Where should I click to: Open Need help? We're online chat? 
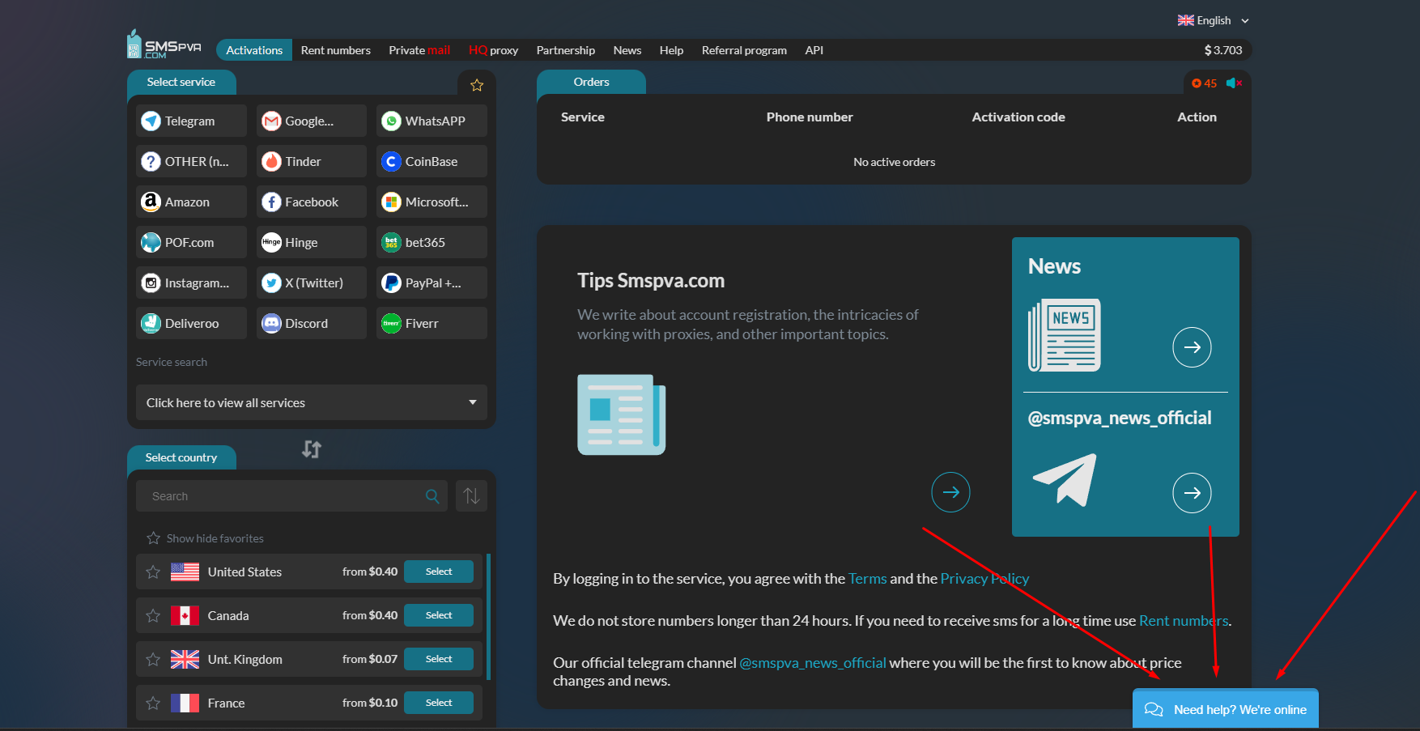pyautogui.click(x=1226, y=709)
